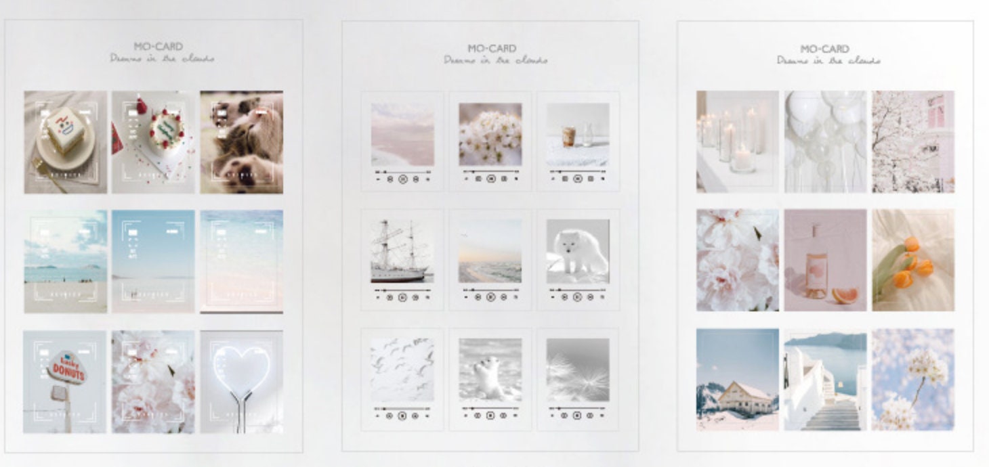Click previous track icon under sailing ship card
The height and width of the screenshot is (467, 989).
tap(390, 296)
